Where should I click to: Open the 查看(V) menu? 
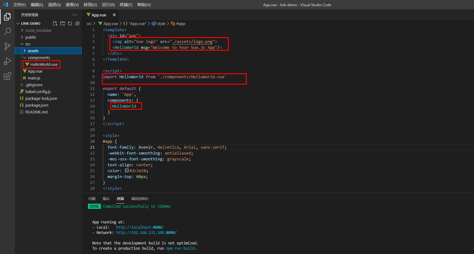click(x=72, y=5)
